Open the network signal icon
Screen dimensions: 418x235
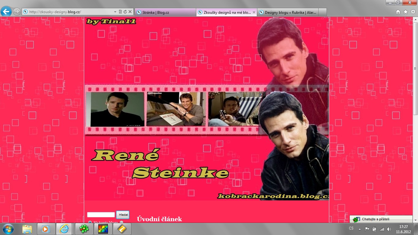click(x=382, y=229)
